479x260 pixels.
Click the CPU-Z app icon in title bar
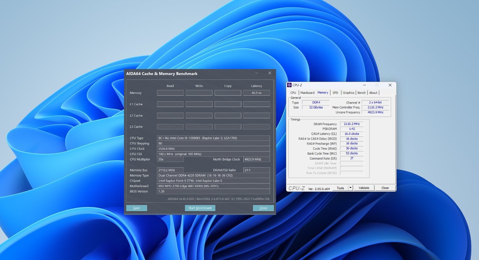289,85
